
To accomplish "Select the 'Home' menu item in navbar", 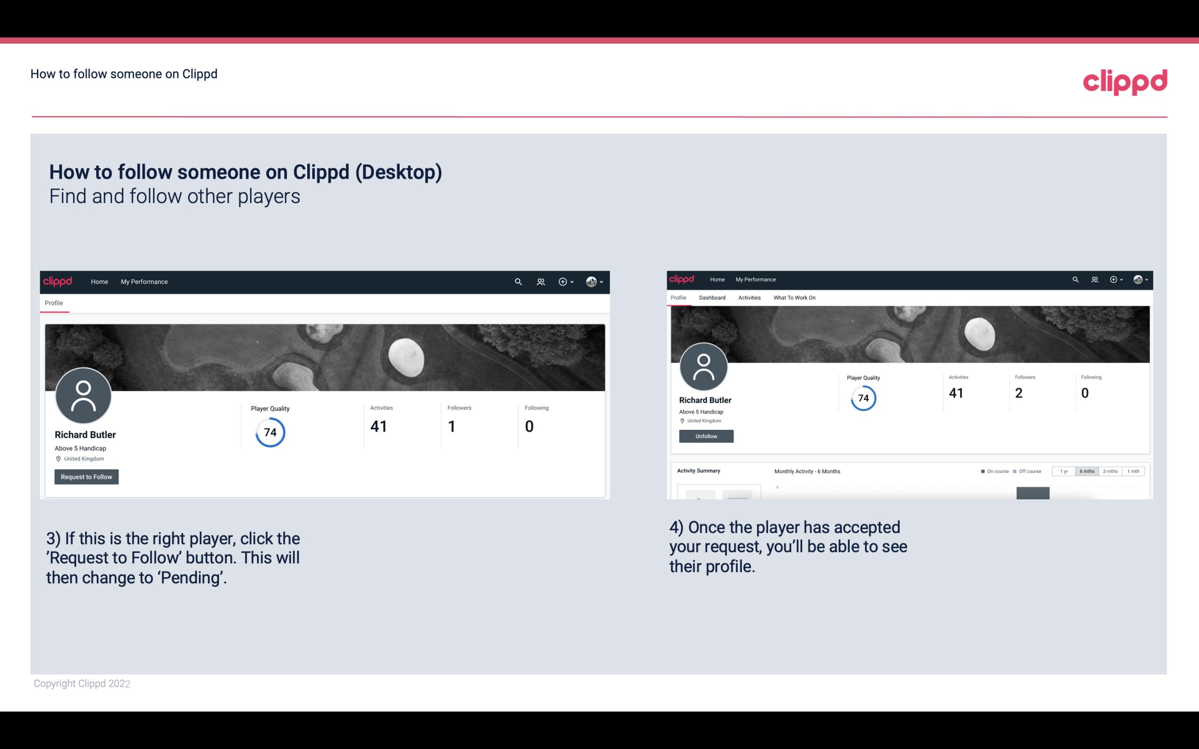I will [x=99, y=281].
